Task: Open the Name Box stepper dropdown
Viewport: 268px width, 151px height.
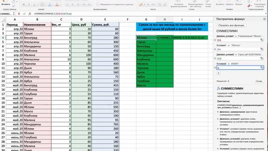Action: coord(14,14)
